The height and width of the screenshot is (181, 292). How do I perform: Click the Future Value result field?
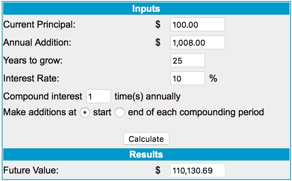click(197, 170)
